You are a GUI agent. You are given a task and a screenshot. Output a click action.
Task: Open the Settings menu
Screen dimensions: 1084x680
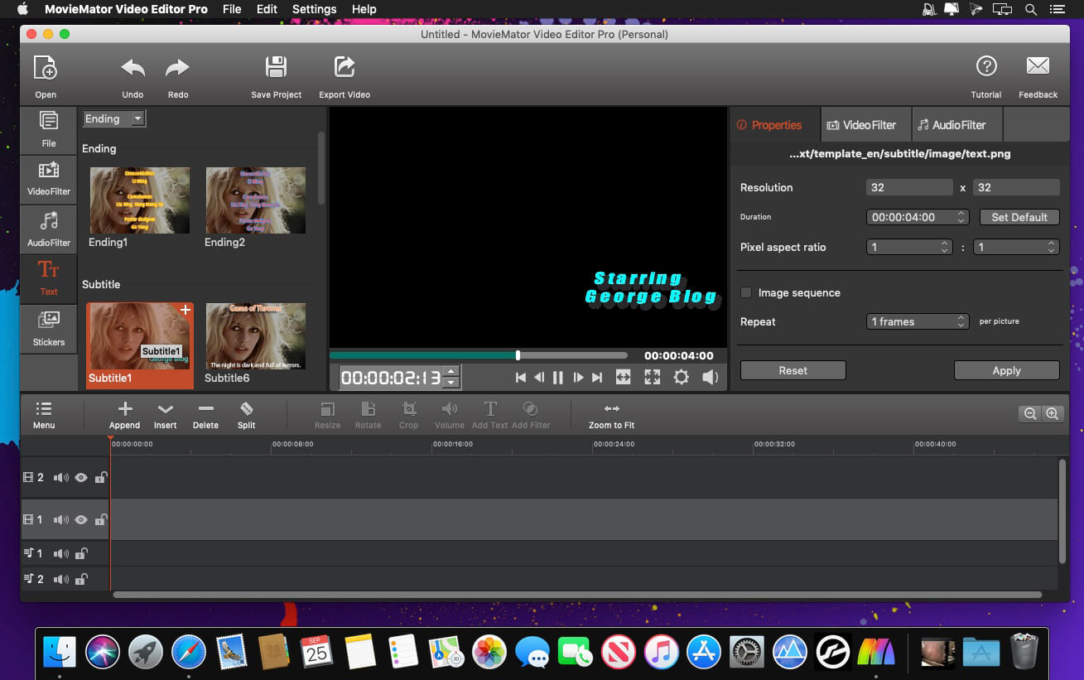pos(315,9)
